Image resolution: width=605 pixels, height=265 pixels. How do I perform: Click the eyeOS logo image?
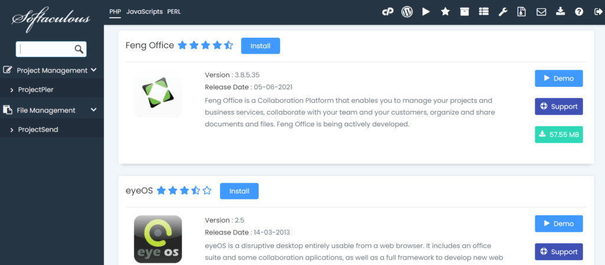pos(158,239)
